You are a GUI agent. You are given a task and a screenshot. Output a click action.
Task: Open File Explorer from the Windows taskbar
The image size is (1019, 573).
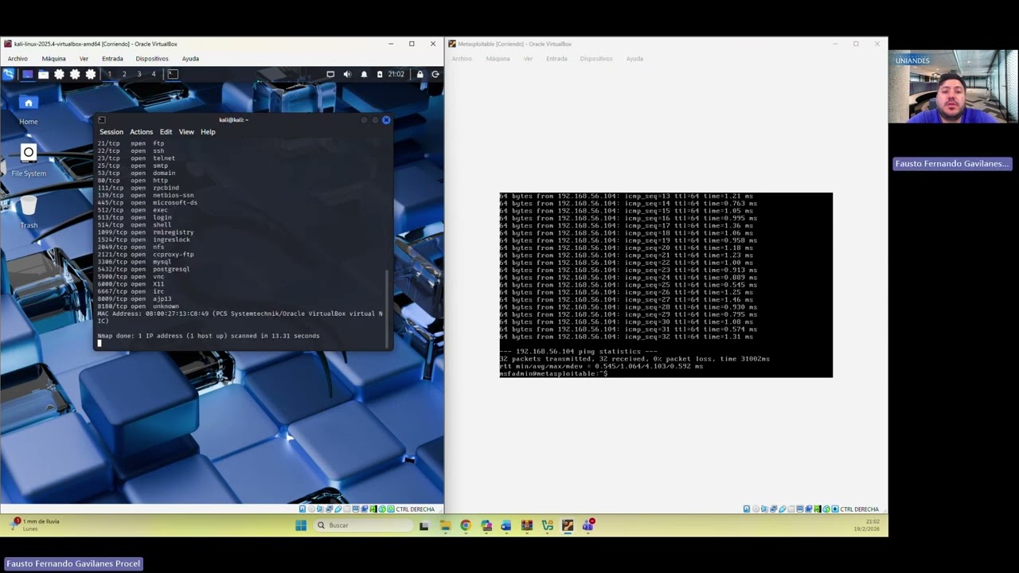pyautogui.click(x=445, y=525)
